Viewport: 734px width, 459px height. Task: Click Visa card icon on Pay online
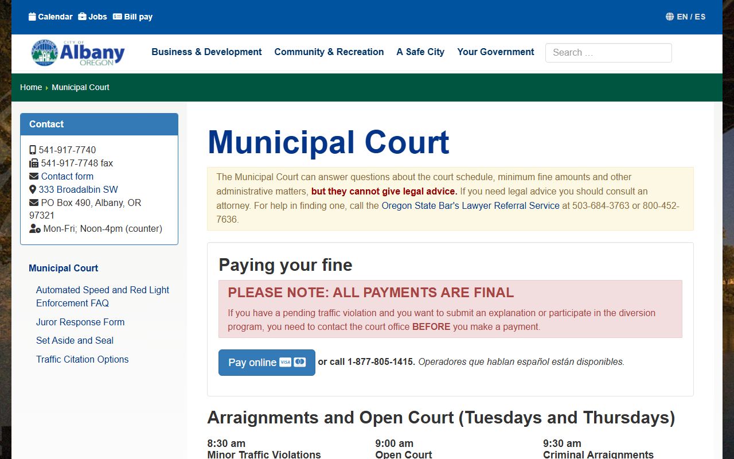285,362
